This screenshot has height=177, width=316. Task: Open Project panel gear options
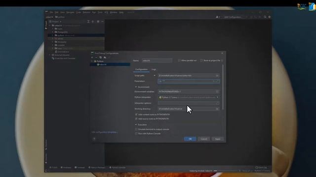pos(98,22)
